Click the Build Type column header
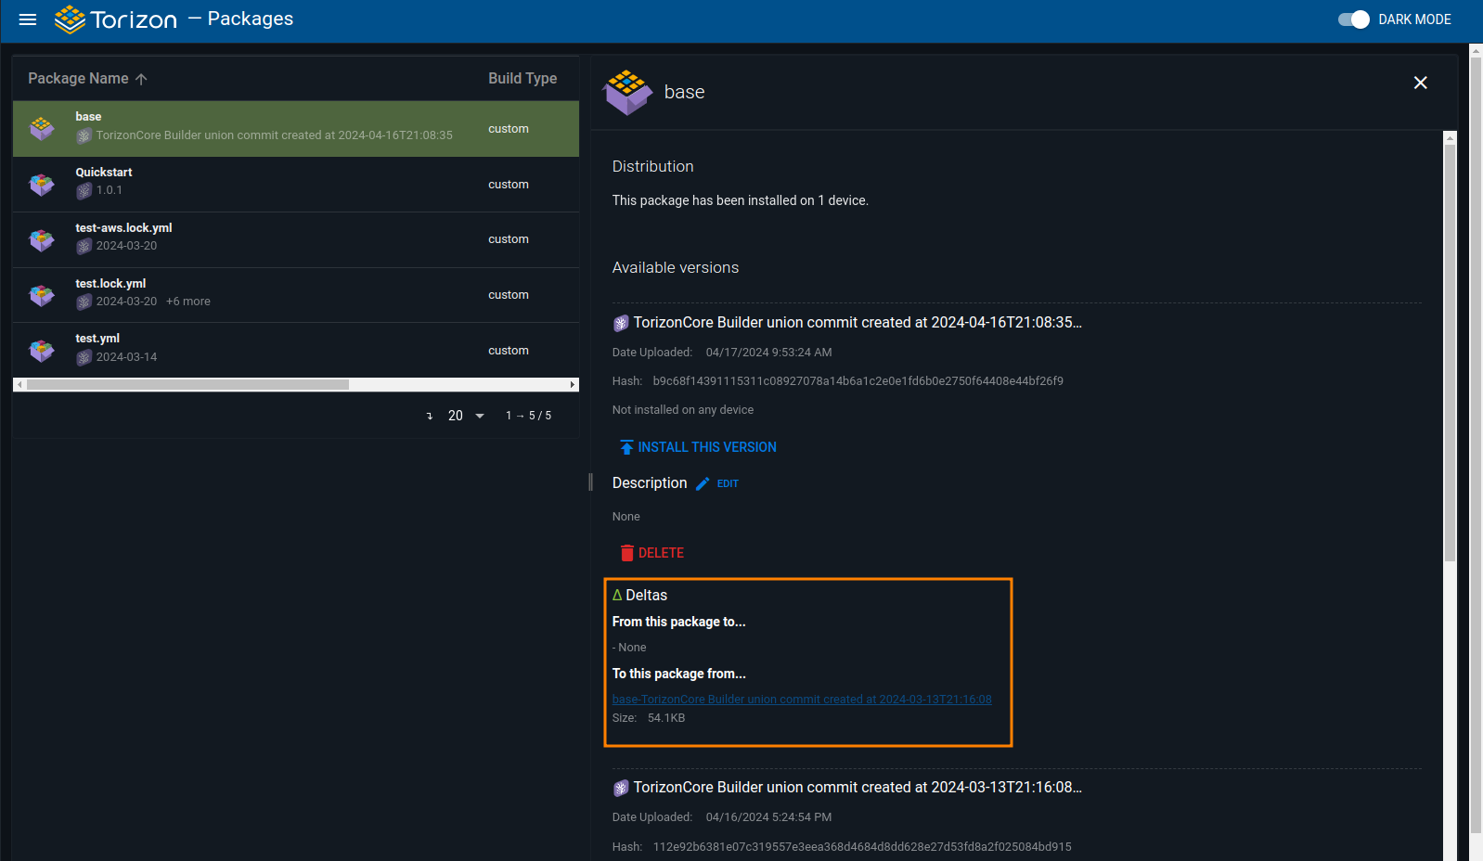 (522, 79)
